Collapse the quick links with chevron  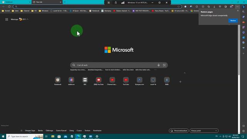[184, 73]
